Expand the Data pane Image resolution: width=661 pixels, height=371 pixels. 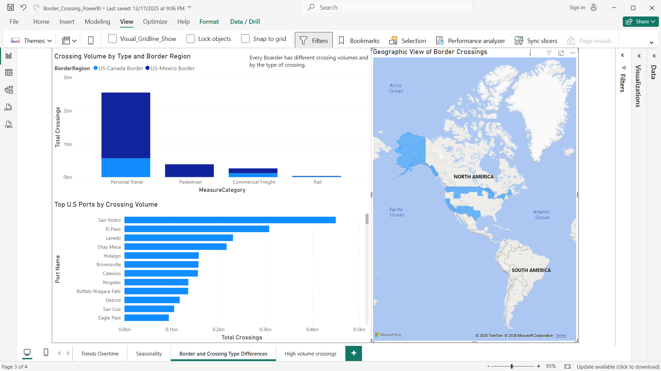point(654,56)
